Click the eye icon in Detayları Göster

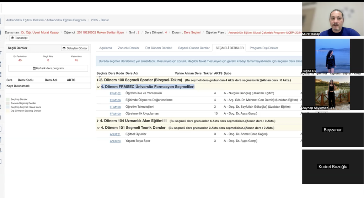point(64,48)
